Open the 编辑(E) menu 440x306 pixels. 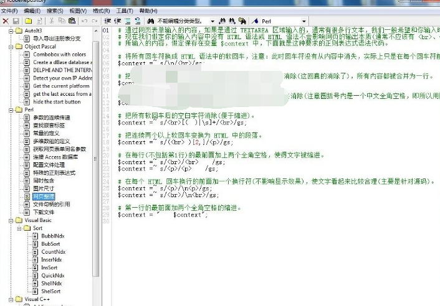(x=32, y=11)
